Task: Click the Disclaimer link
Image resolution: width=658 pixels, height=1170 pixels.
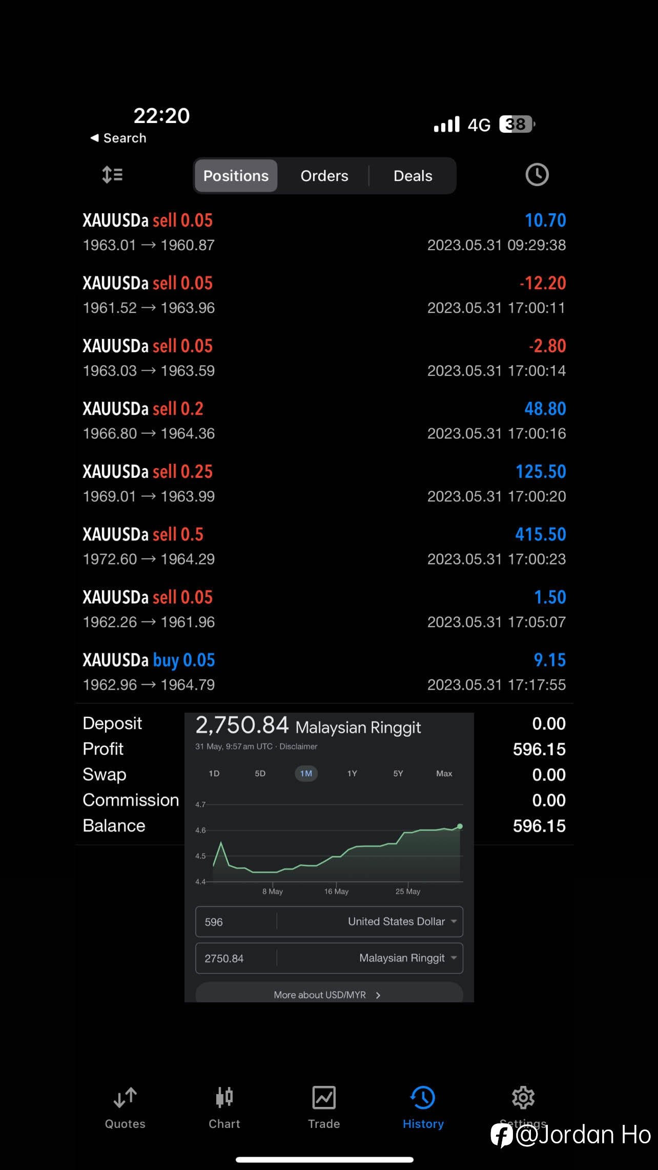Action: [x=298, y=747]
